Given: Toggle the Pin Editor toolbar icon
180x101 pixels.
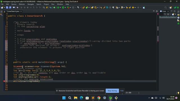Looking at the screenshot, I should pos(144,8).
